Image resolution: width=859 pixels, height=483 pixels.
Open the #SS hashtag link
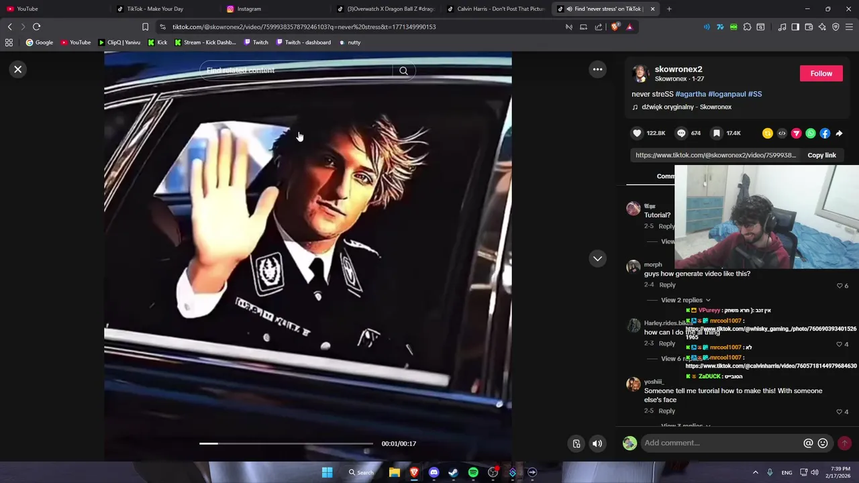(x=754, y=94)
